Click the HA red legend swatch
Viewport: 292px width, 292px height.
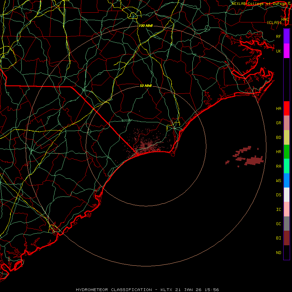point(286,108)
